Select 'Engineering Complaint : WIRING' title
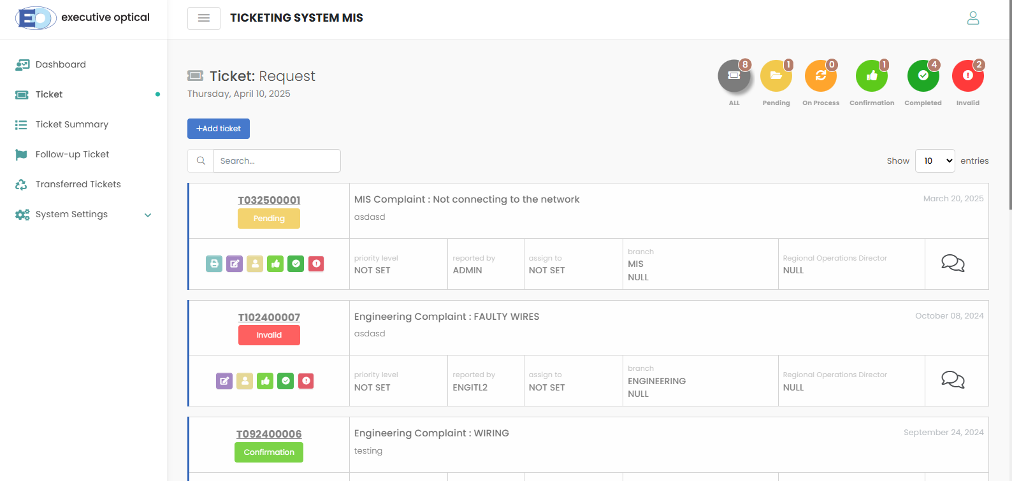Image resolution: width=1012 pixels, height=481 pixels. pyautogui.click(x=431, y=433)
